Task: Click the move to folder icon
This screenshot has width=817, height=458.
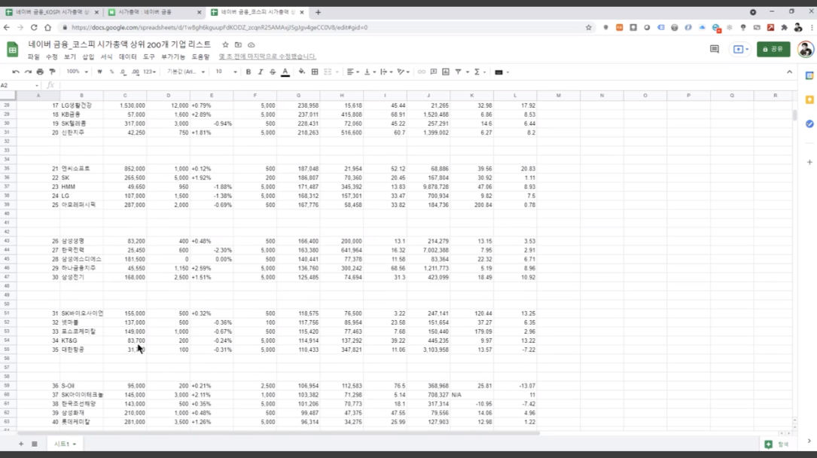Action: point(238,44)
